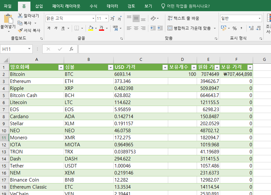Viewport: 271px width, 195px height.
Task: Select the Format Painter (서식 복사) brush
Action: click(x=20, y=30)
